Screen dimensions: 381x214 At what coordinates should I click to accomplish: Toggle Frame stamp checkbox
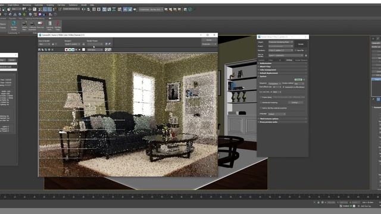(261, 97)
